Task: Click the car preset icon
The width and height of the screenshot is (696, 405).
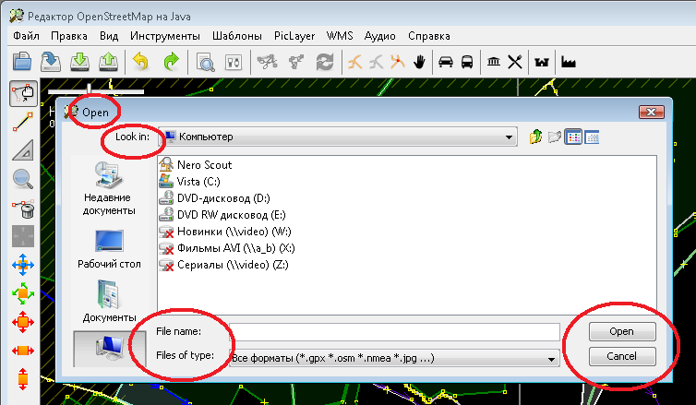Action: tap(446, 62)
